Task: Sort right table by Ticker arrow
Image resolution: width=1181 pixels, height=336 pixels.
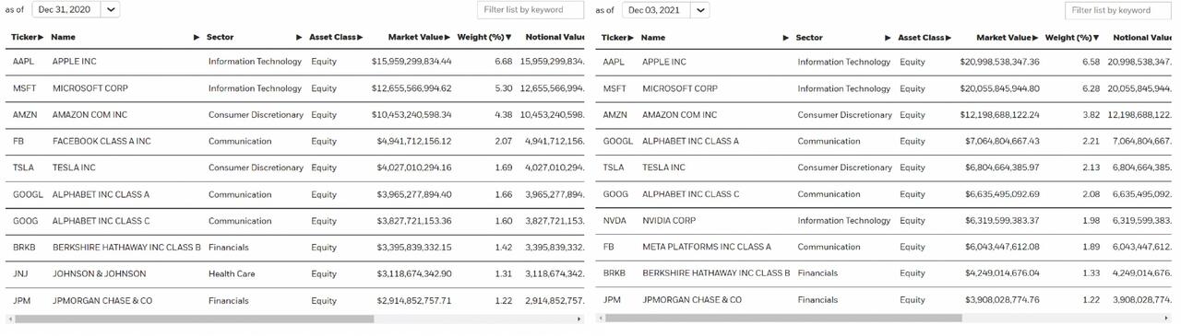Action: click(x=631, y=38)
